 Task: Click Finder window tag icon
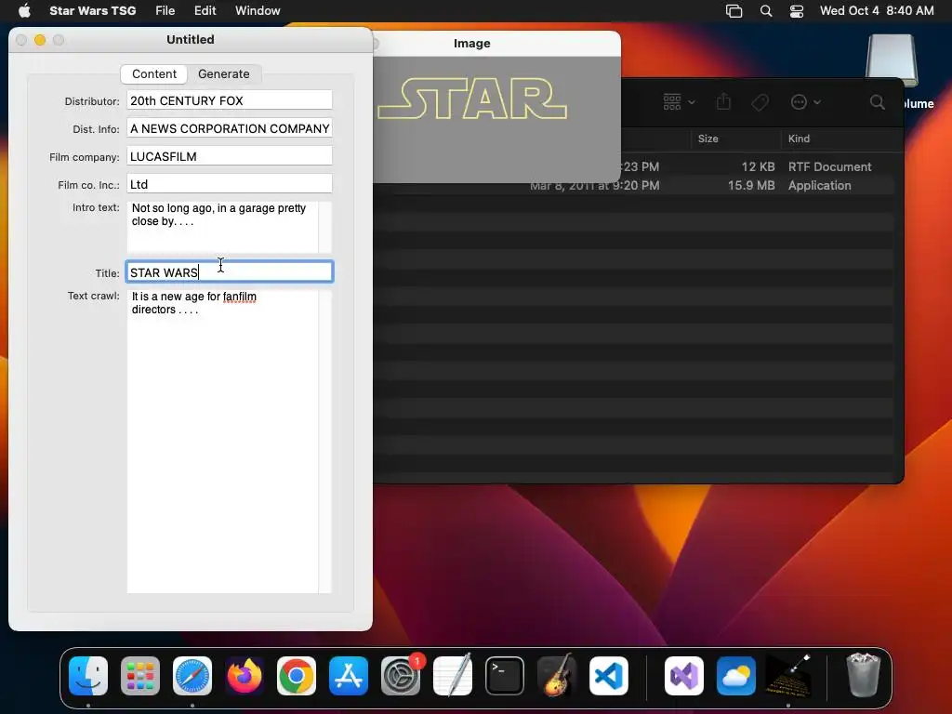click(760, 102)
